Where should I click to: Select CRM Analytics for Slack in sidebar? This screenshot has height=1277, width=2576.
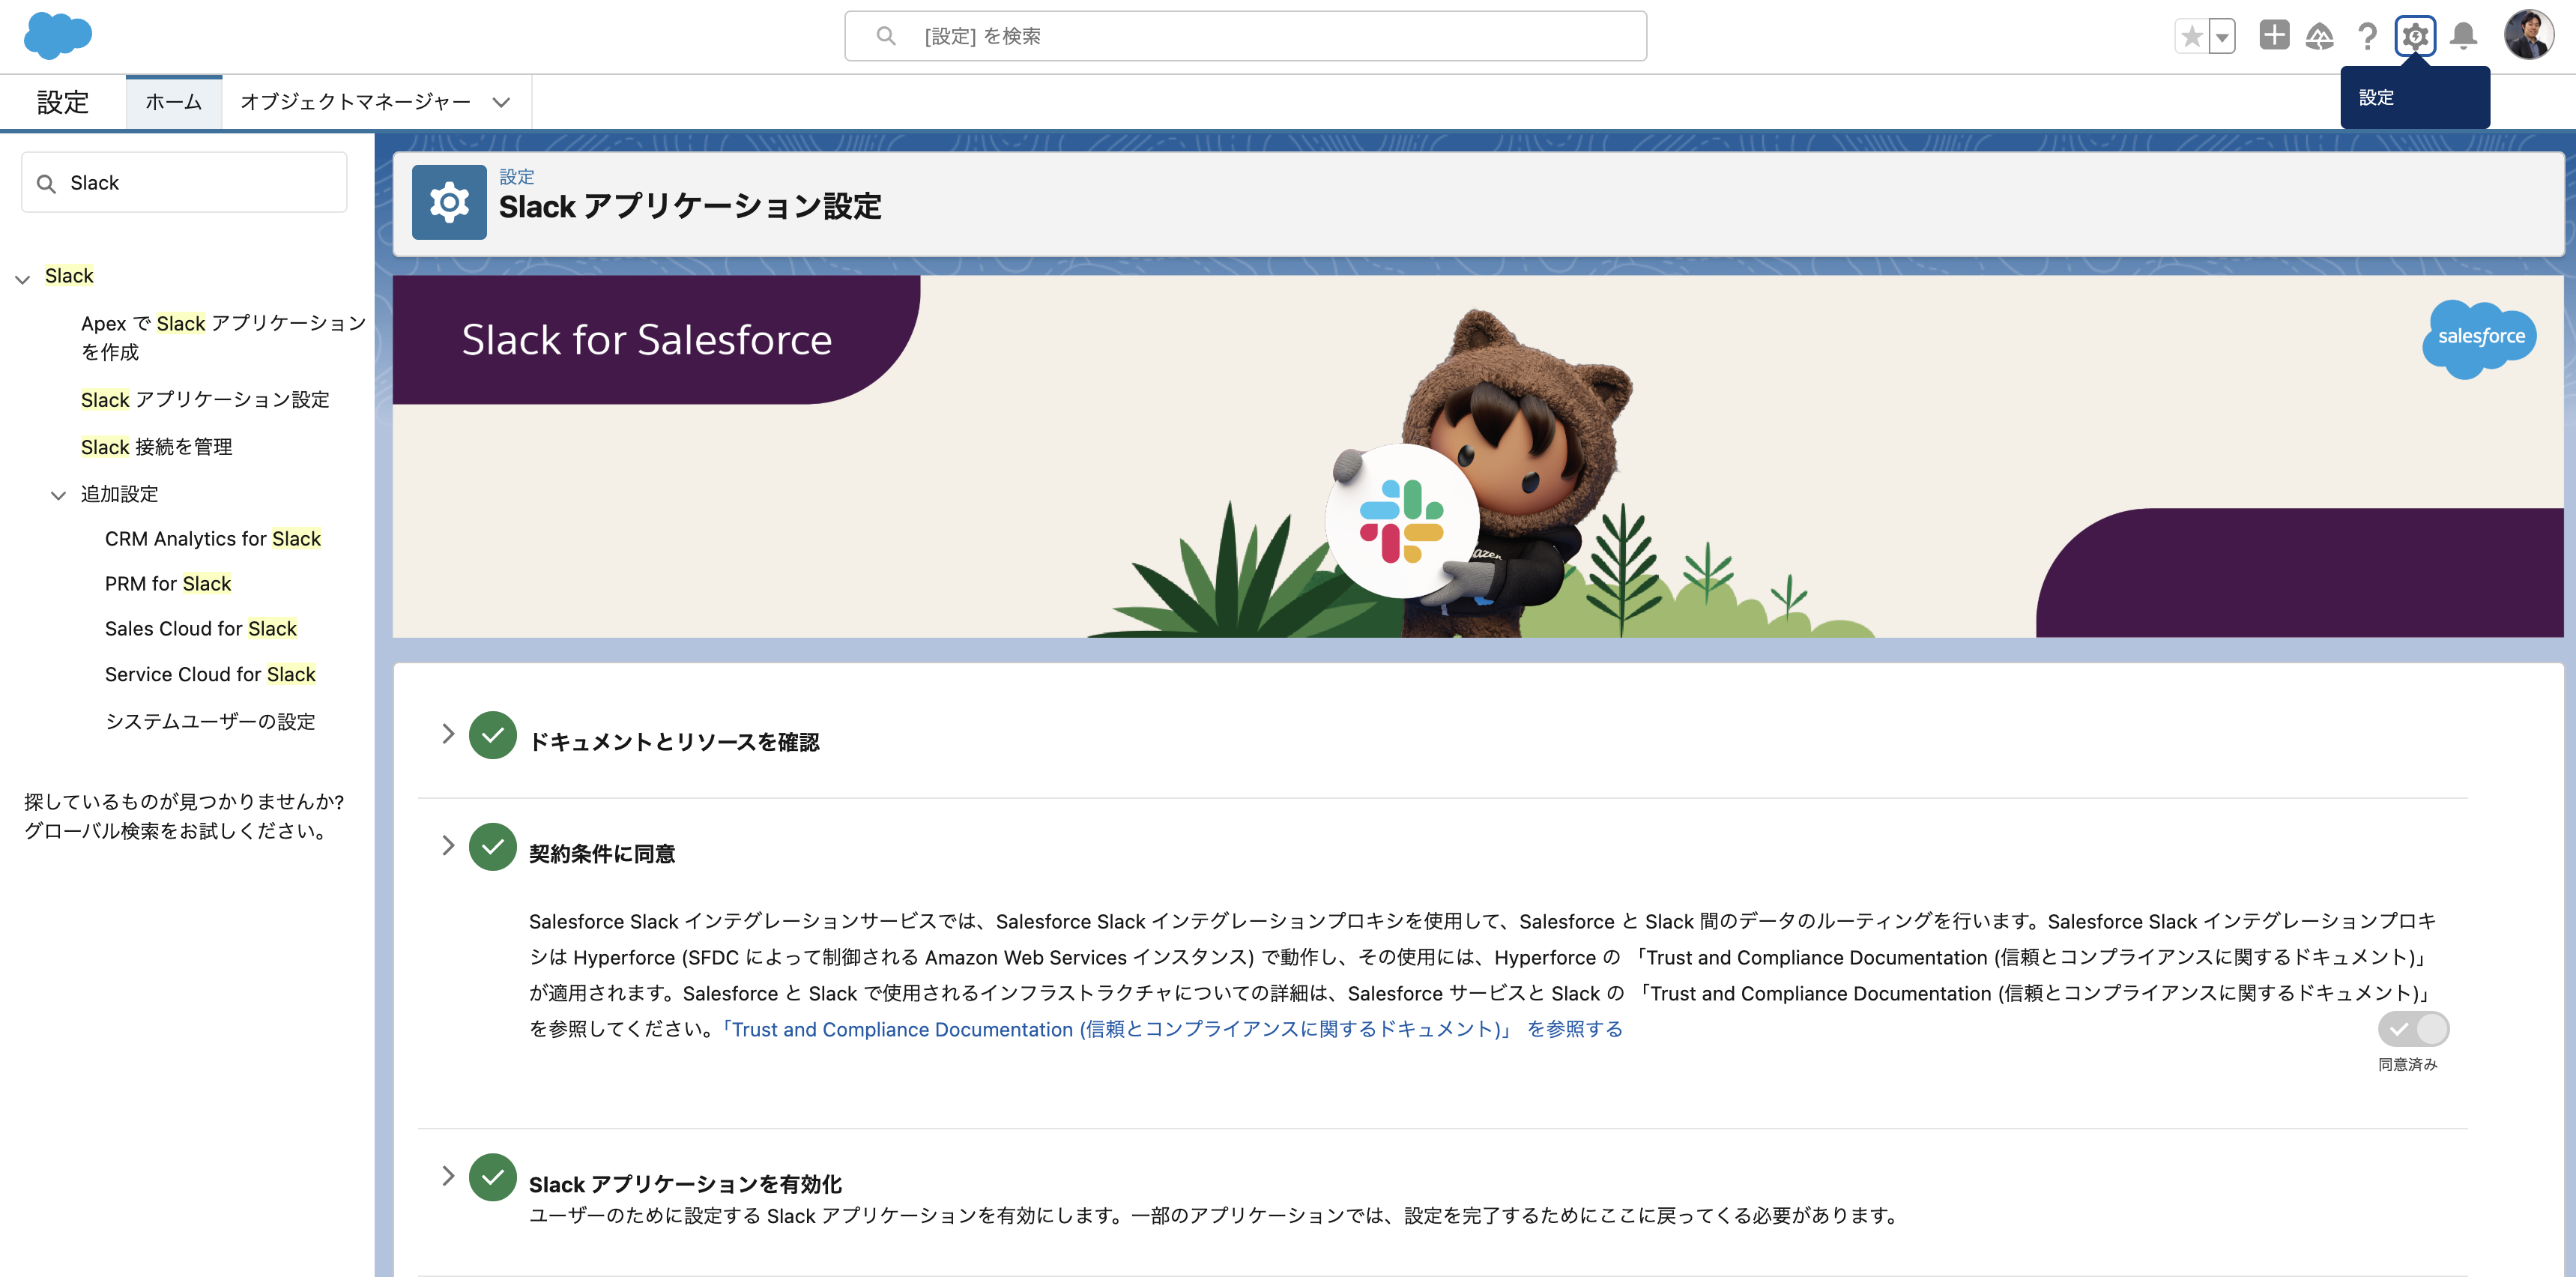pos(212,538)
